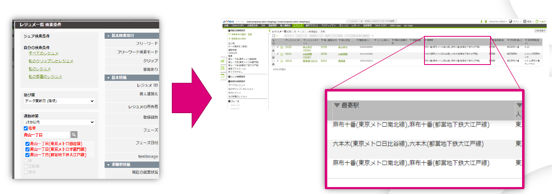
Task: Open the 通勤時間 15分以内 dropdown
Action: tap(59, 122)
